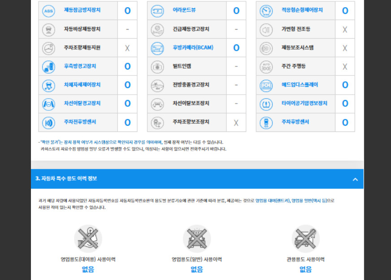The image size is (391, 280).
Task: Click the 차선이탈경고장치 label
Action: pos(82,103)
